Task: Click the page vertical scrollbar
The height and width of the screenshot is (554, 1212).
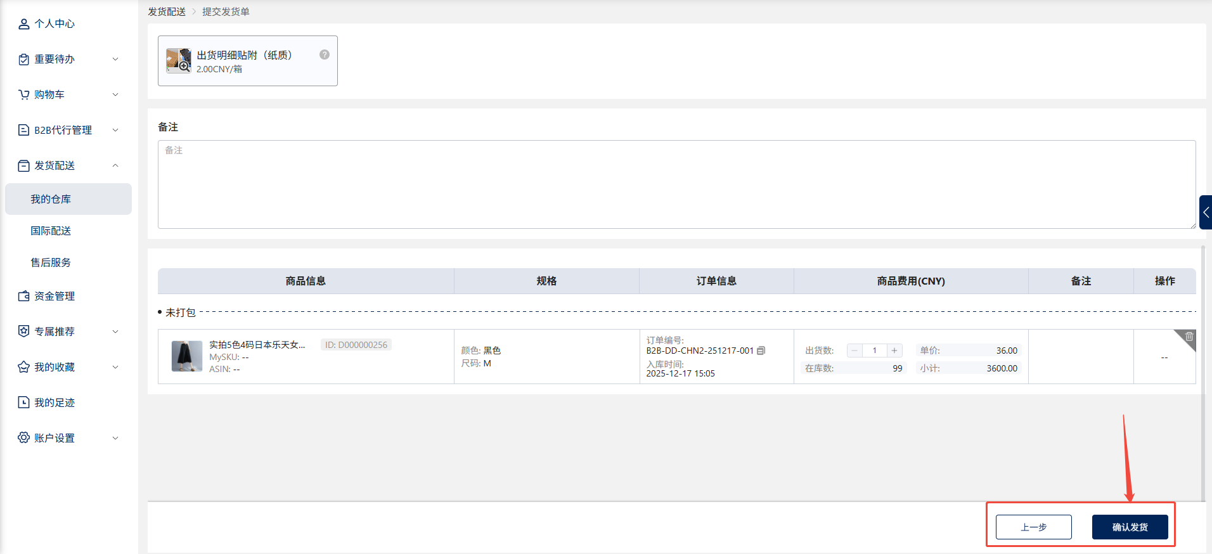Action: [x=1203, y=374]
